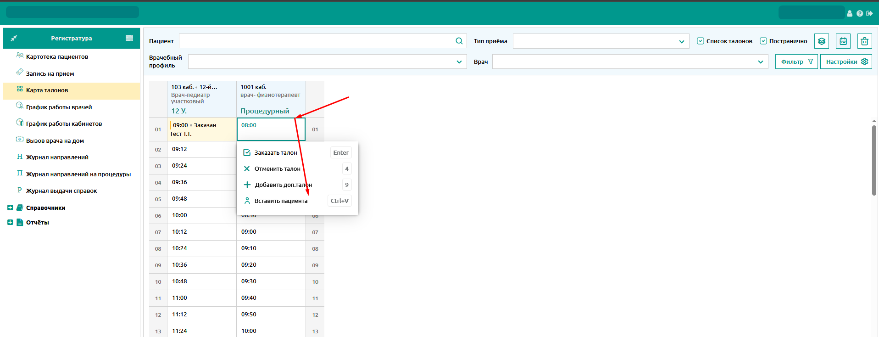Screen dimensions: 879x337
Task: Toggle the Список талонов checkbox
Action: [x=701, y=41]
